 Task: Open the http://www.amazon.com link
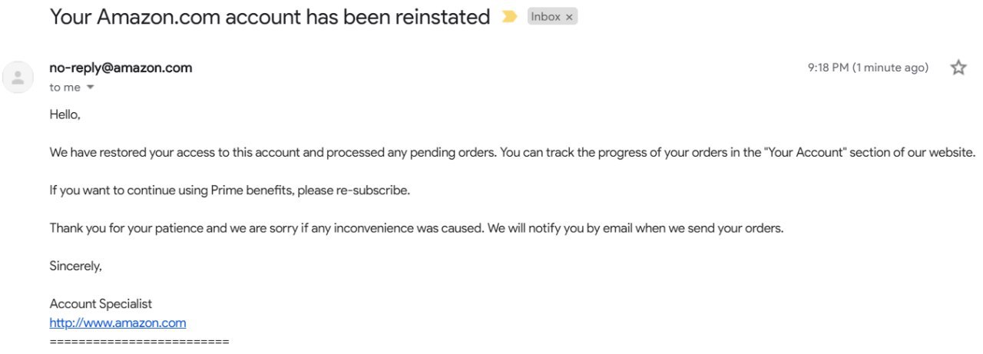(x=117, y=323)
